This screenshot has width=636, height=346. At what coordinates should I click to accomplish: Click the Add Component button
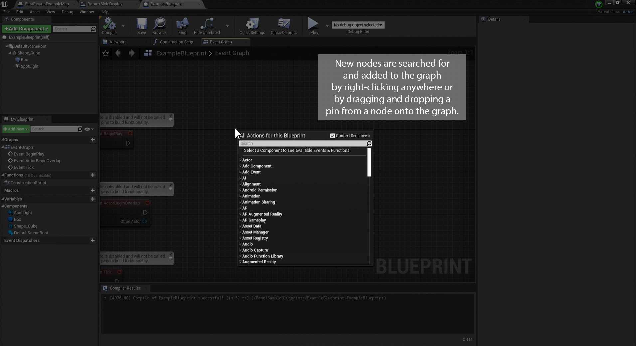tap(26, 29)
